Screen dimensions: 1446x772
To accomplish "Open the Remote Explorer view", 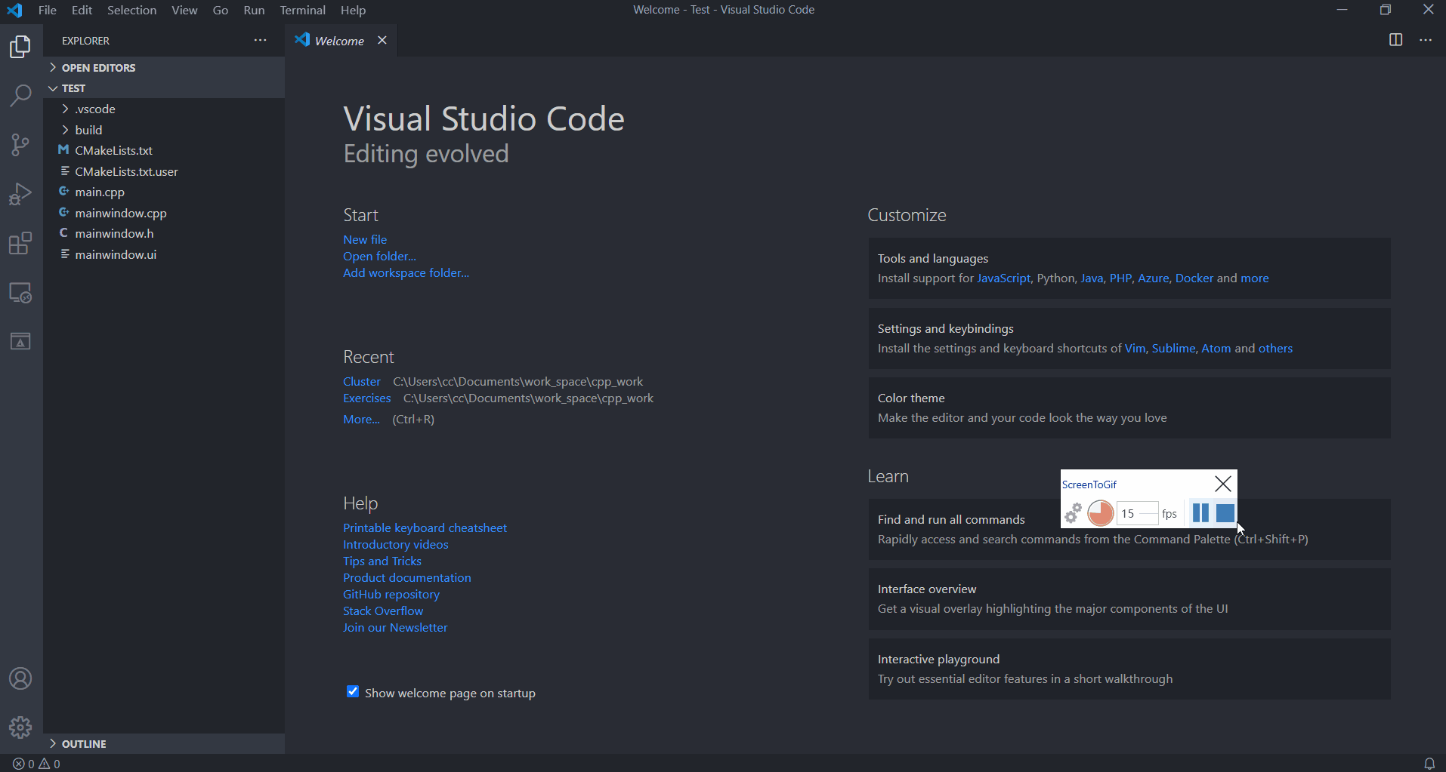I will [x=20, y=293].
